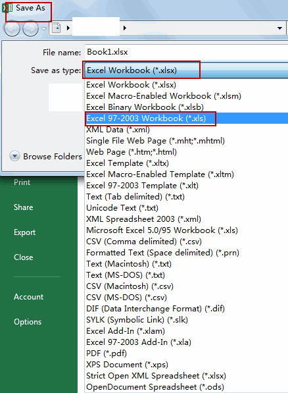Select OpenDocument Spreadsheet (*.ods) type
Viewport: 288px width, 393px height.
tap(187, 387)
